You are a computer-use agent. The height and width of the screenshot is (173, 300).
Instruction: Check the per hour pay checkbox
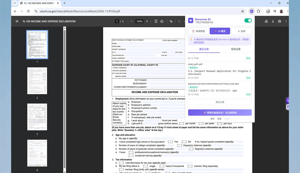click(x=220, y=123)
